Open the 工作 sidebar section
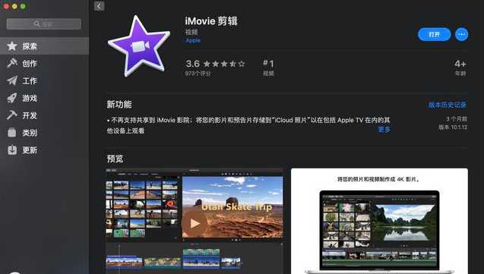 [x=44, y=80]
